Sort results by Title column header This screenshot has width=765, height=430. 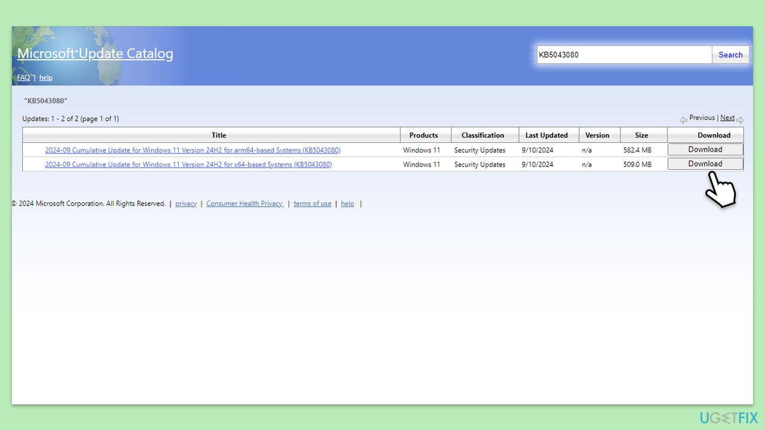(x=219, y=135)
